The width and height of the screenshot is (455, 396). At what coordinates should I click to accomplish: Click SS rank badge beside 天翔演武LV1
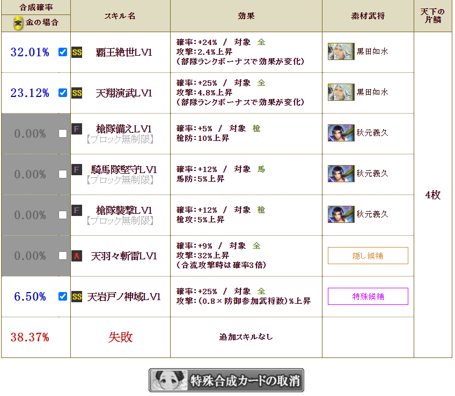pos(77,93)
